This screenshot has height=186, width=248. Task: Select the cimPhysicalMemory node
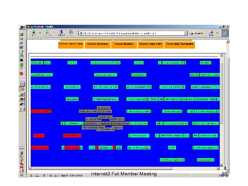(205, 148)
